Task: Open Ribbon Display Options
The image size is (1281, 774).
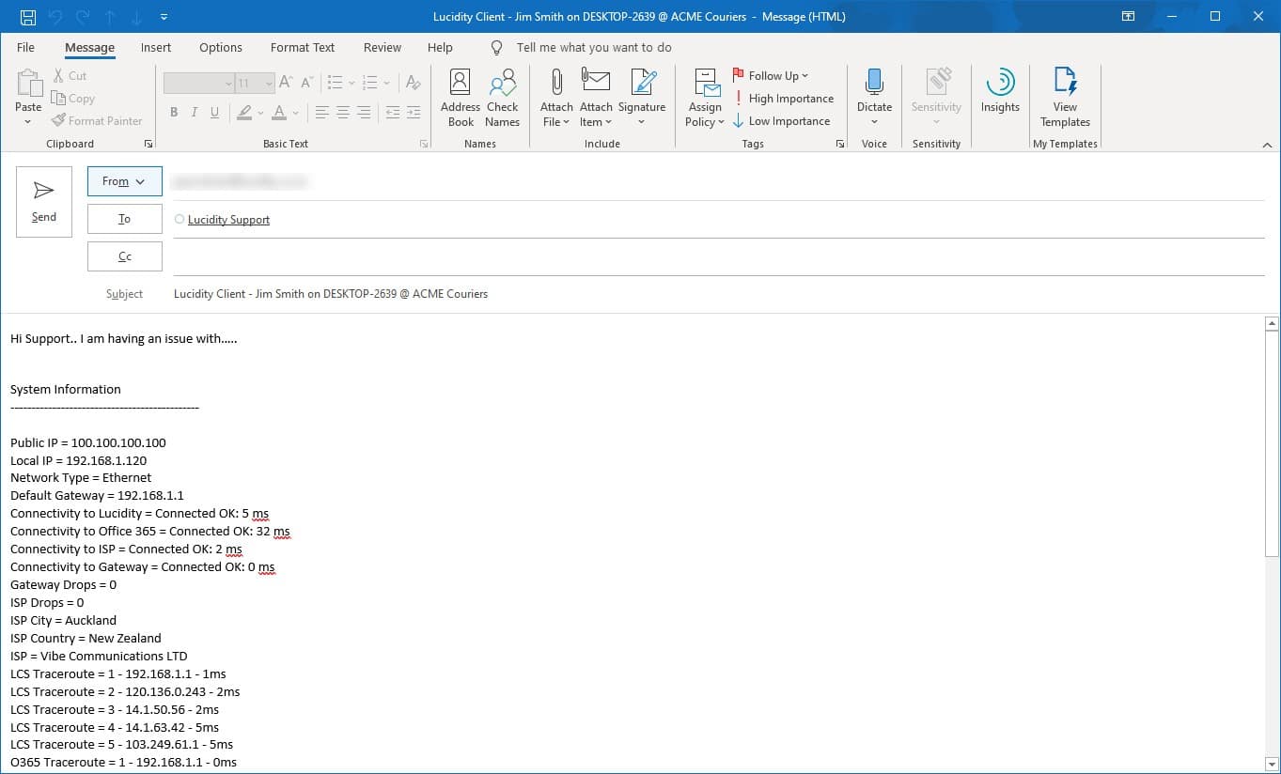Action: tap(1128, 17)
